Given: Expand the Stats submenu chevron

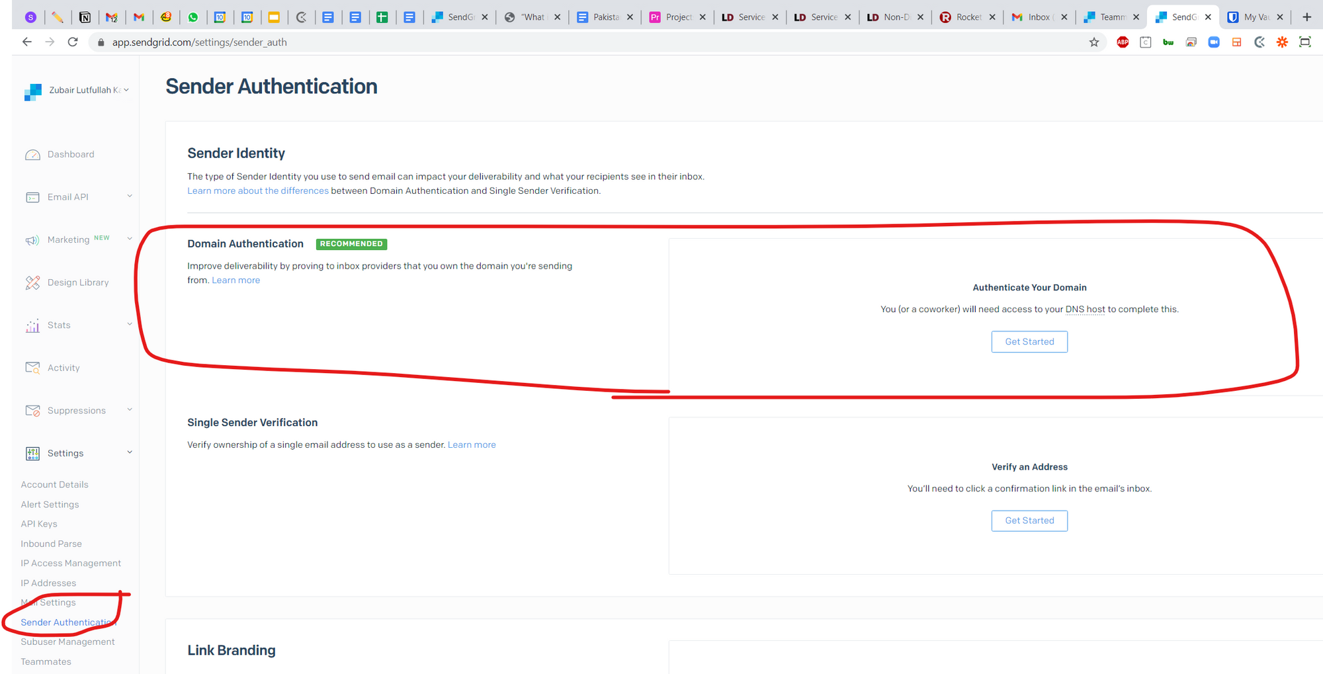Looking at the screenshot, I should point(130,324).
